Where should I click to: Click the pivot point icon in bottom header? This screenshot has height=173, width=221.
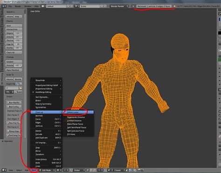pyautogui.click(x=66, y=170)
